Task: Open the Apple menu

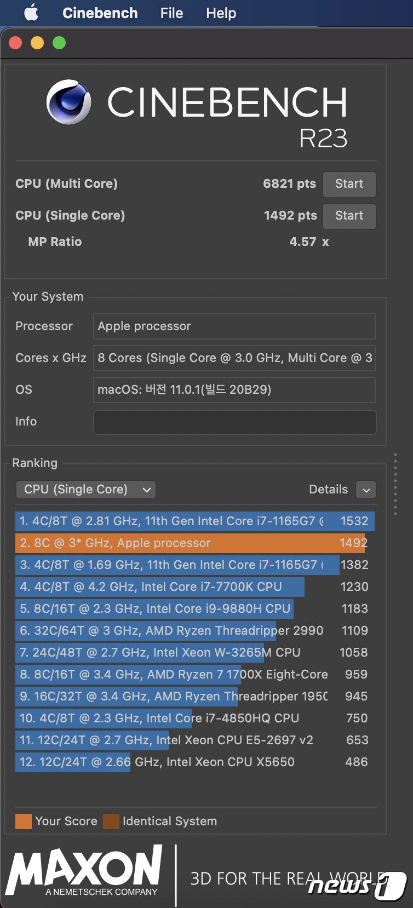Action: 31,13
